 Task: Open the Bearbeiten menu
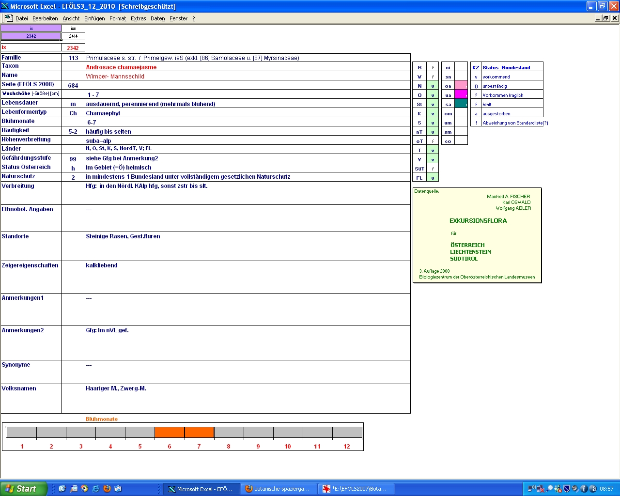(x=45, y=18)
